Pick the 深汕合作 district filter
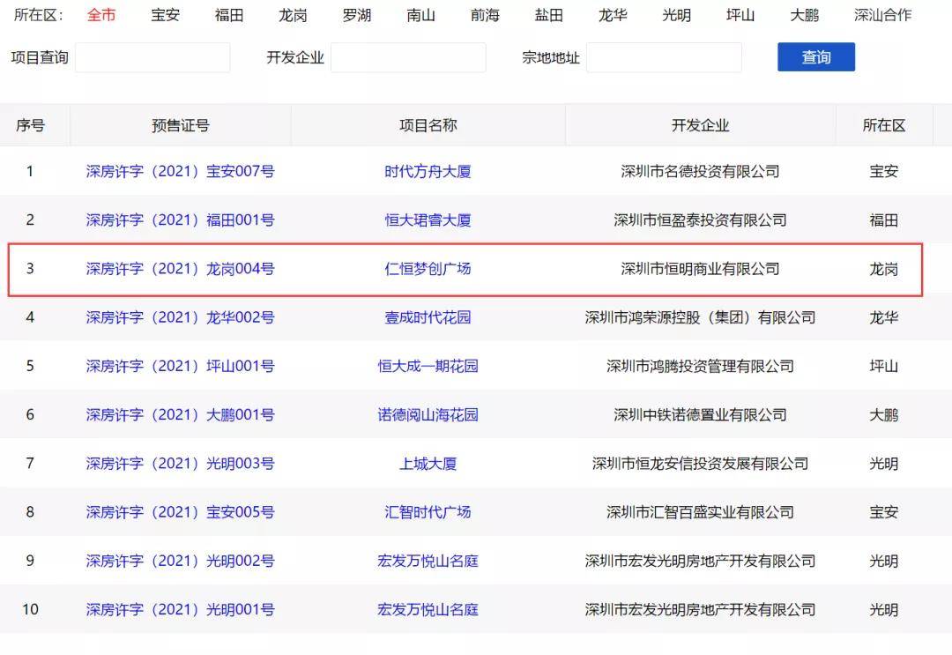 pos(882,15)
